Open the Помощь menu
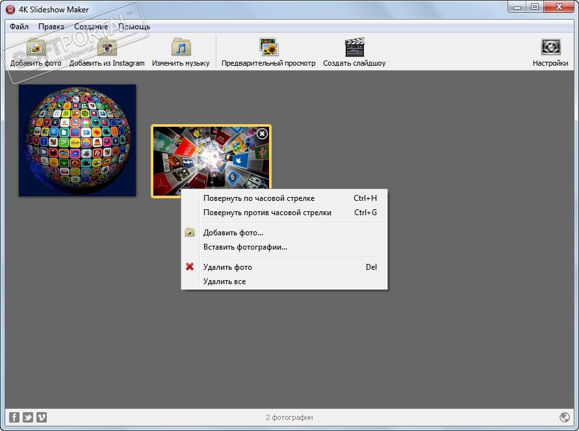The width and height of the screenshot is (579, 431). pos(134,26)
